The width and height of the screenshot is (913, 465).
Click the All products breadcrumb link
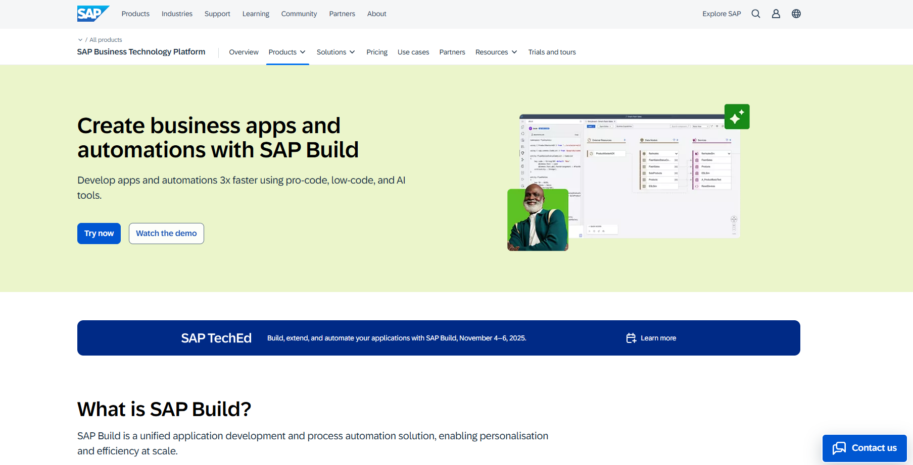(x=106, y=40)
